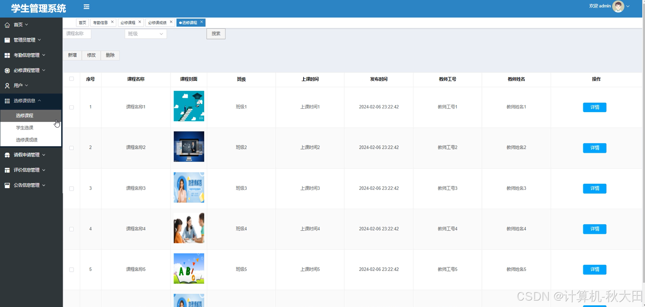Image resolution: width=645 pixels, height=307 pixels.
Task: Open the admin account dropdown arrow
Action: tap(628, 6)
